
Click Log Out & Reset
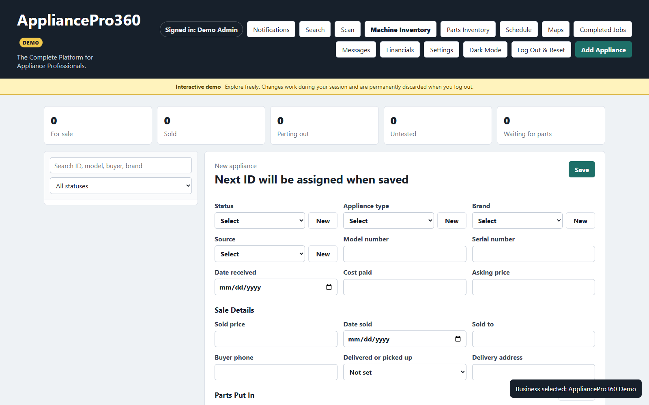541,49
